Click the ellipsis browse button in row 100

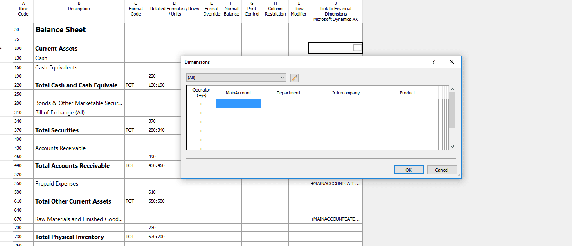[358, 48]
